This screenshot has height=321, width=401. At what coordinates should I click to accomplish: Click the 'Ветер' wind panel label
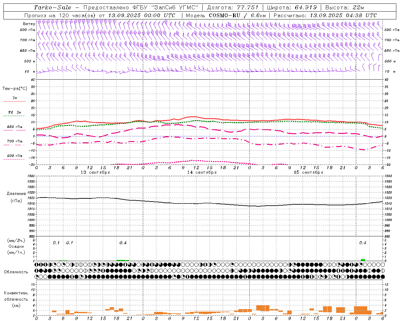[29, 24]
